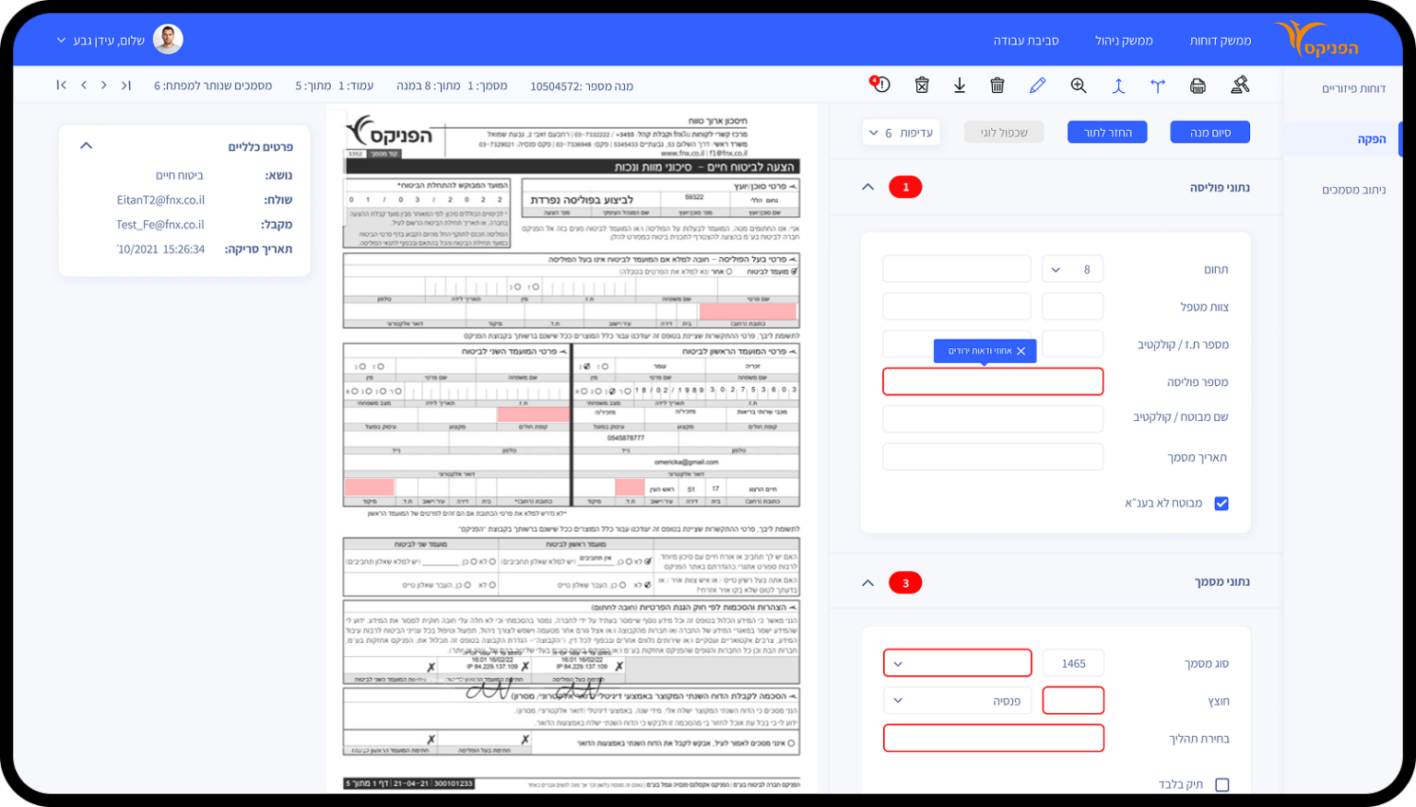Screen dimensions: 1416x807
Task: Print the document with printer icon
Action: [x=1198, y=86]
